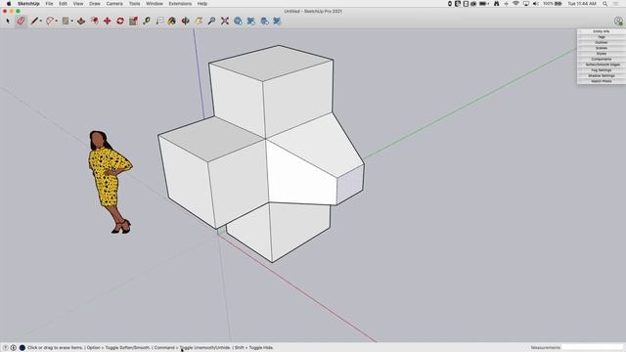This screenshot has width=626, height=352.
Task: Select the Select arrow tool
Action: pos(8,21)
